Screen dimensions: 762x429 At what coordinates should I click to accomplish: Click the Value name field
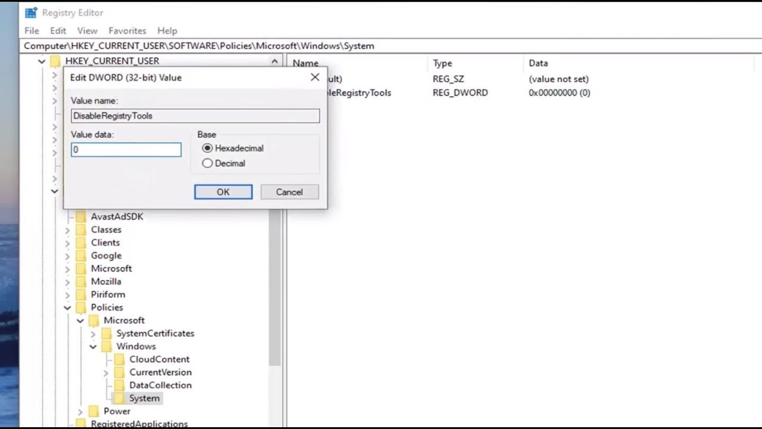coord(195,116)
